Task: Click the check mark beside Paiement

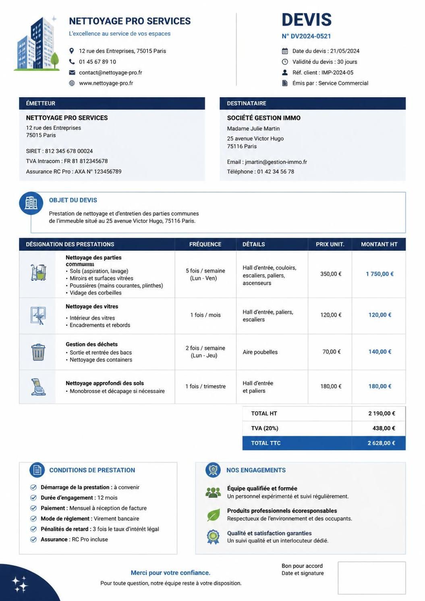Action: click(x=33, y=508)
